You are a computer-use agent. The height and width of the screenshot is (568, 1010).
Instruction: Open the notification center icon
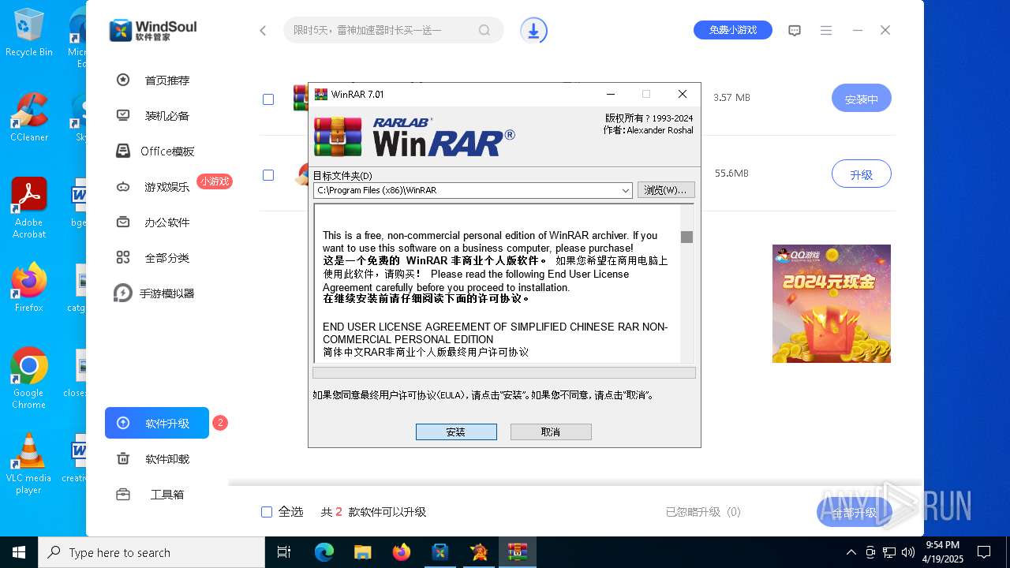point(984,552)
